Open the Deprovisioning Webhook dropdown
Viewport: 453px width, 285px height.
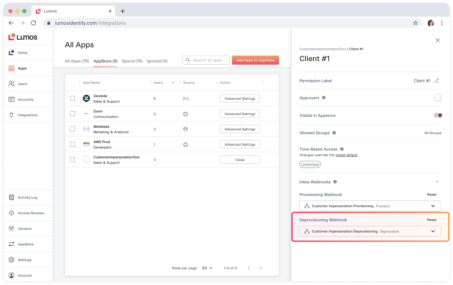pyautogui.click(x=370, y=231)
